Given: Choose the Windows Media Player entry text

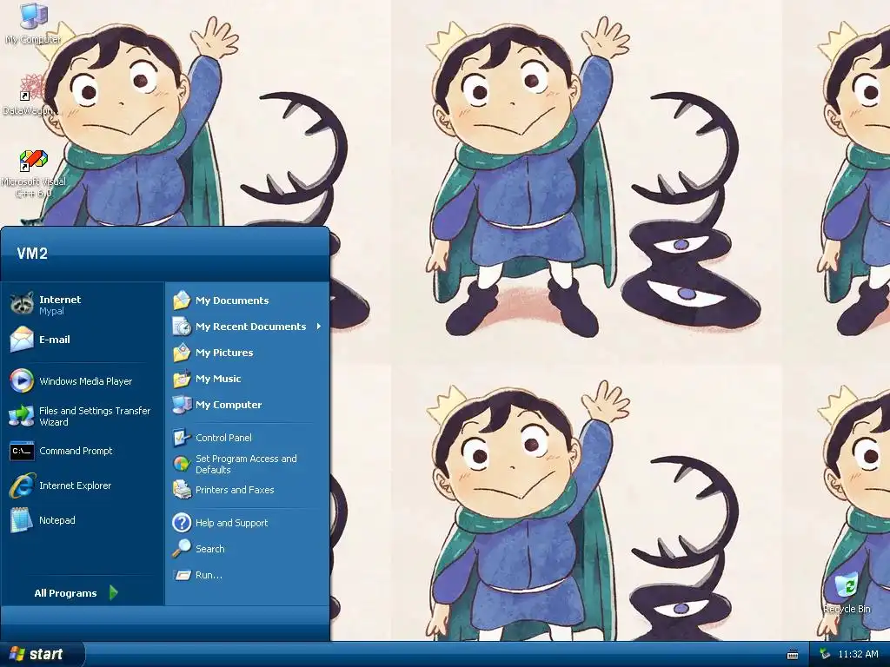Looking at the screenshot, I should [x=86, y=381].
